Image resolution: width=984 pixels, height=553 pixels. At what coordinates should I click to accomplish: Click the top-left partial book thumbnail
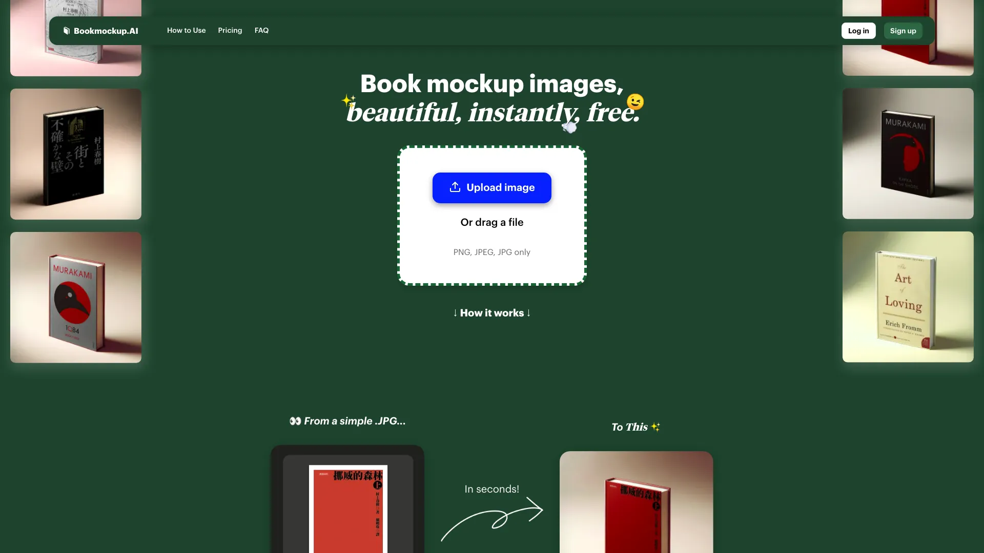pyautogui.click(x=76, y=38)
